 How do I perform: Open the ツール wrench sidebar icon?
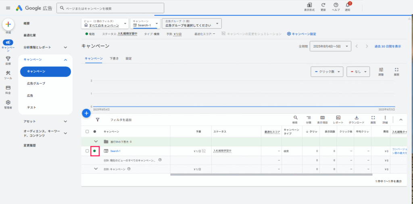tap(8, 73)
